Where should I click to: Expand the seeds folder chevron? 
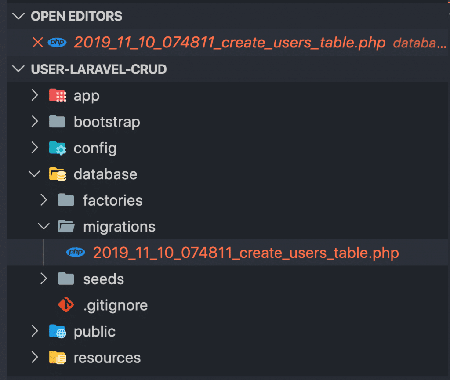[44, 279]
